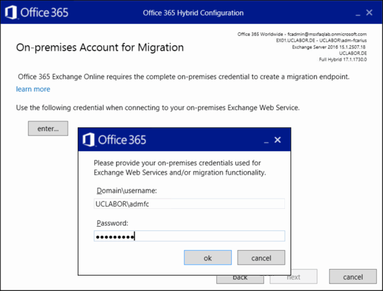Click the Office 365 Worldwide account line

302,34
